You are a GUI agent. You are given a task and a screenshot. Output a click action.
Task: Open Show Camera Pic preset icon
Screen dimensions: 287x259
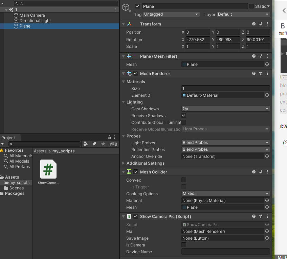(261, 216)
